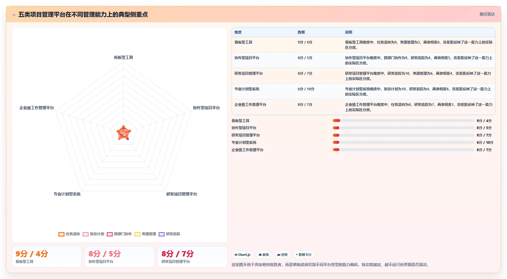Click the radar data polygon at chart center
The width and height of the screenshot is (507, 279).
tap(123, 133)
